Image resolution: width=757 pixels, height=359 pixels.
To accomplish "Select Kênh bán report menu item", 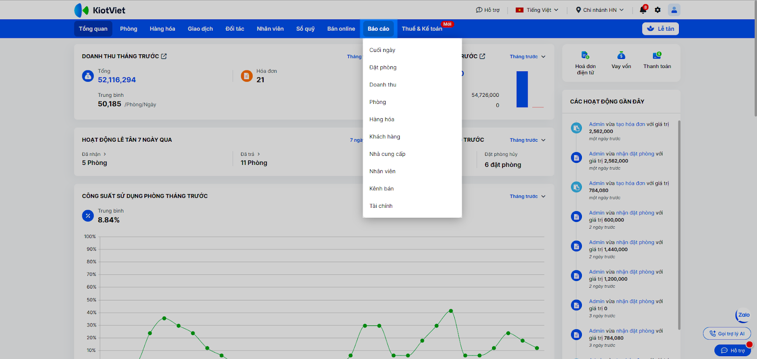I will (412, 189).
